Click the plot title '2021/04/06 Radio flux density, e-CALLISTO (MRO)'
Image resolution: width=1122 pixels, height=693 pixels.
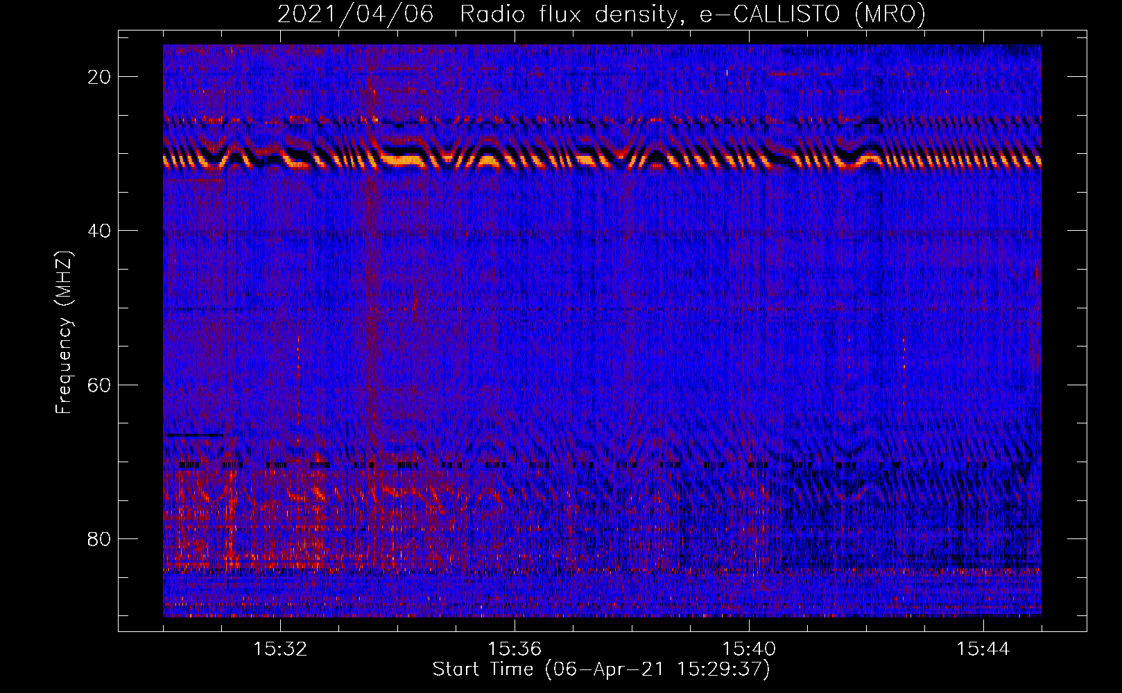601,15
